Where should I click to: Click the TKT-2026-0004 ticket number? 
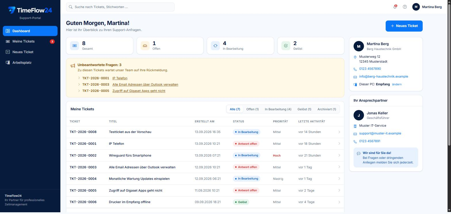tap(83, 179)
